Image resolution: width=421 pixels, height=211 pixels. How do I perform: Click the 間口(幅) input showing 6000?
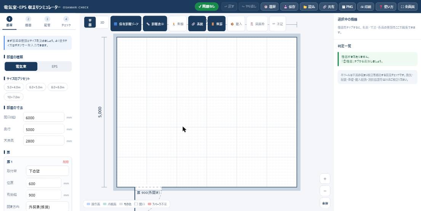[x=44, y=117]
